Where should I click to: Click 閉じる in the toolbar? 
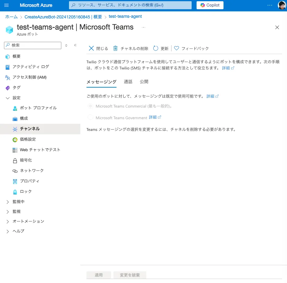[98, 49]
